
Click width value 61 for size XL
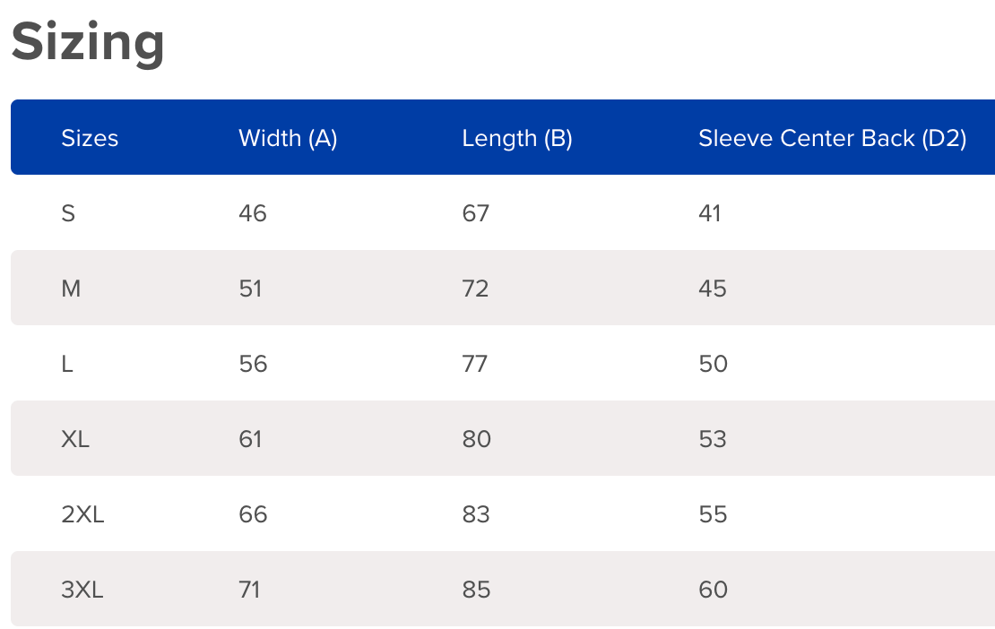pos(250,439)
